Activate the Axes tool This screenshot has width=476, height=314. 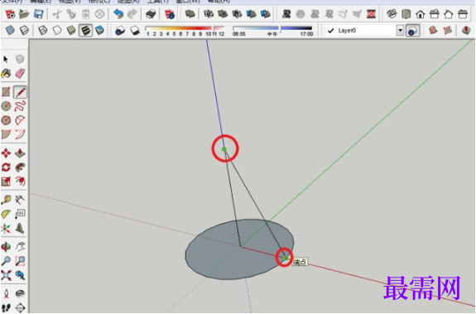tap(6, 228)
